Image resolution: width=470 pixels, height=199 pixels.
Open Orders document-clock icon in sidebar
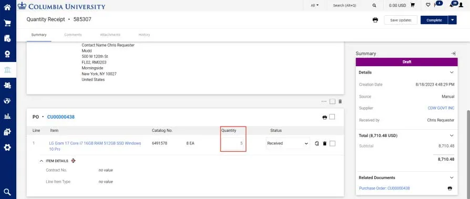[7, 38]
